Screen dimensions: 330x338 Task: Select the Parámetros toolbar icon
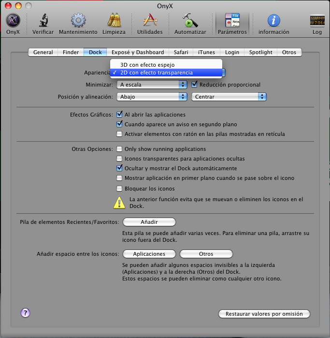[232, 24]
